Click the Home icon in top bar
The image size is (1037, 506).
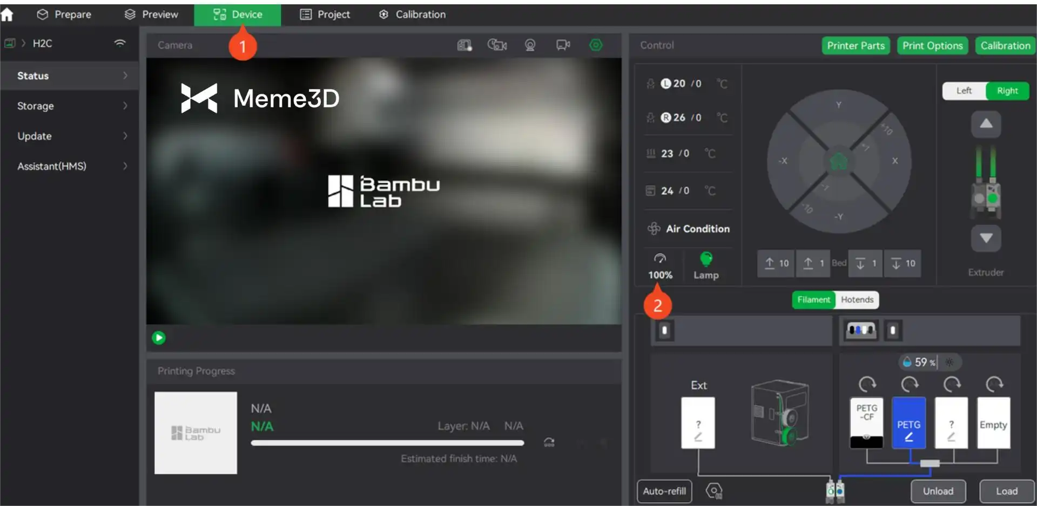pos(7,15)
